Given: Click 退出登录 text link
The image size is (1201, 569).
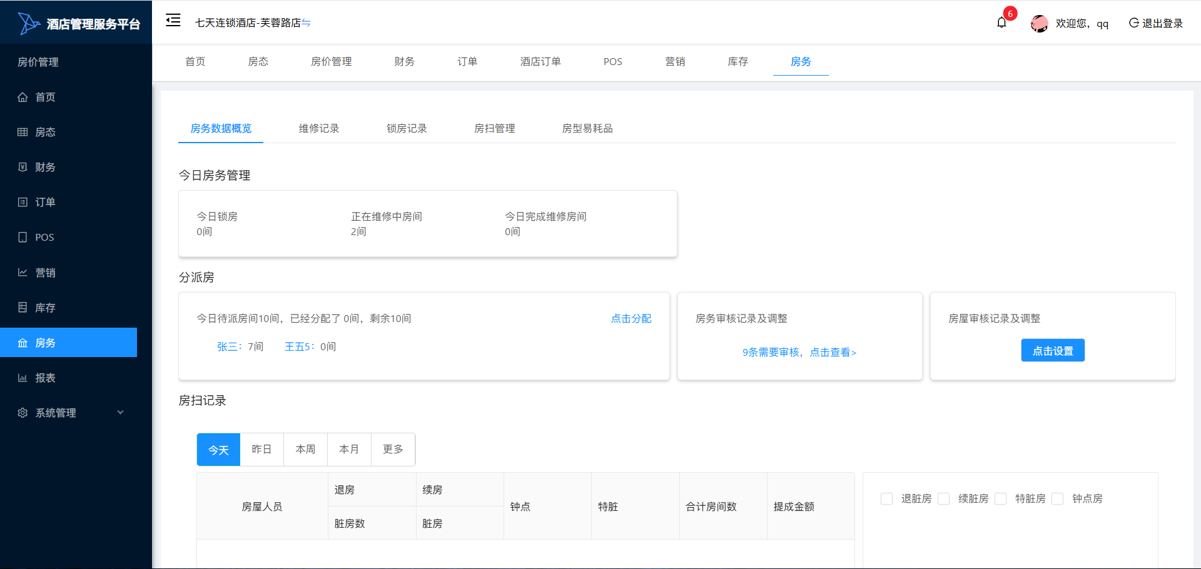Looking at the screenshot, I should pyautogui.click(x=1162, y=23).
